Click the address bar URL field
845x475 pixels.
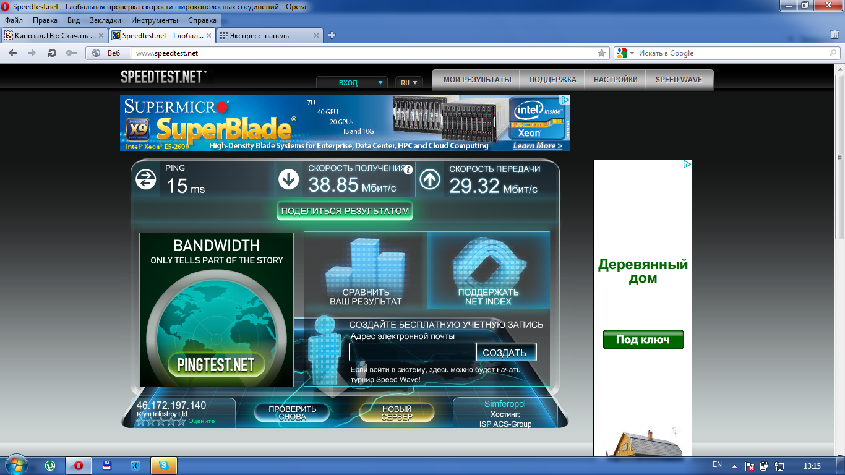[x=364, y=53]
